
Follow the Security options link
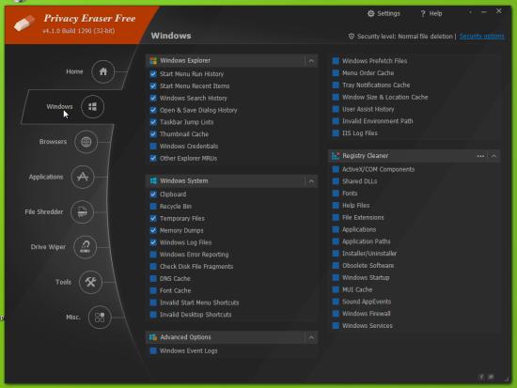coord(481,36)
